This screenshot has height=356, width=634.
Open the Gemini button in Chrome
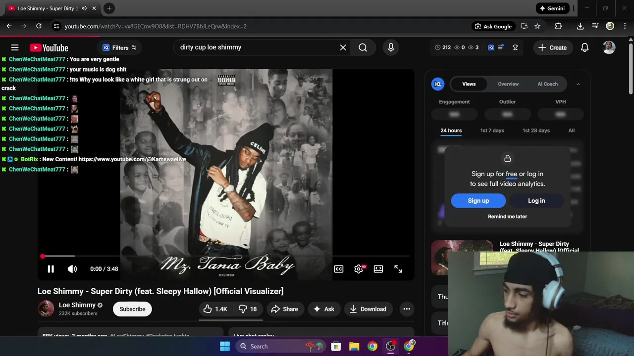pos(552,8)
